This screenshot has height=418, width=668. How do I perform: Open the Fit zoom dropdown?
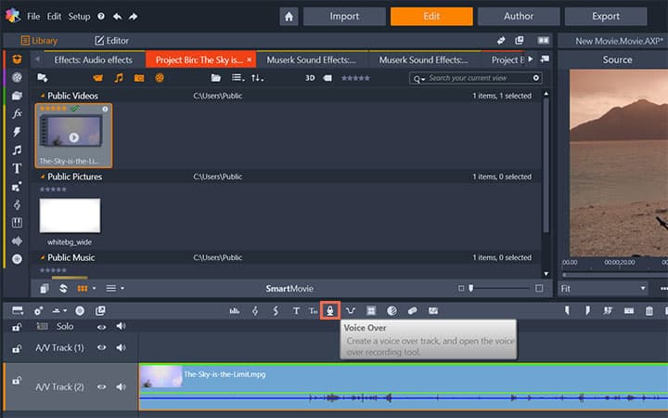pos(603,289)
